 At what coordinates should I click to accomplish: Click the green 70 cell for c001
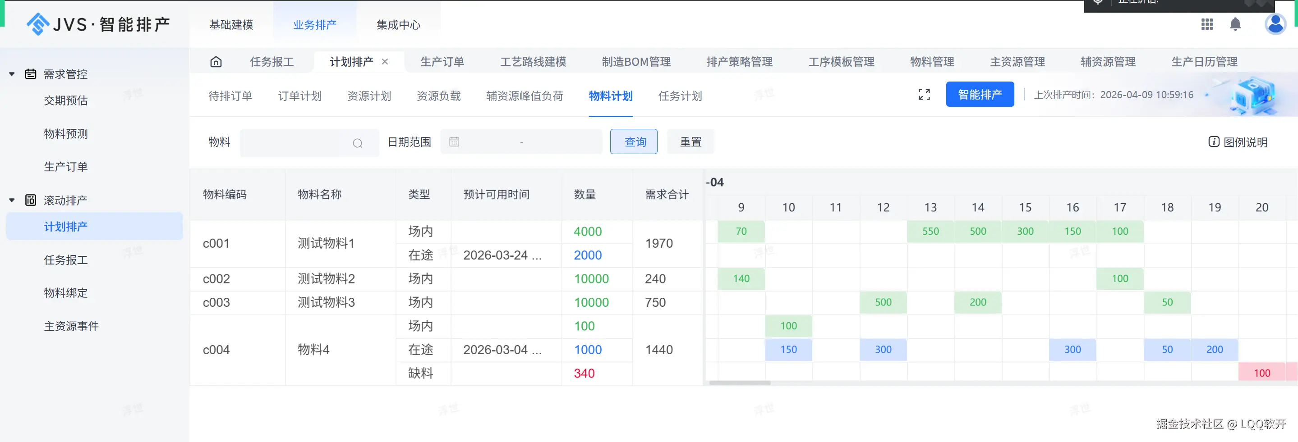click(741, 232)
